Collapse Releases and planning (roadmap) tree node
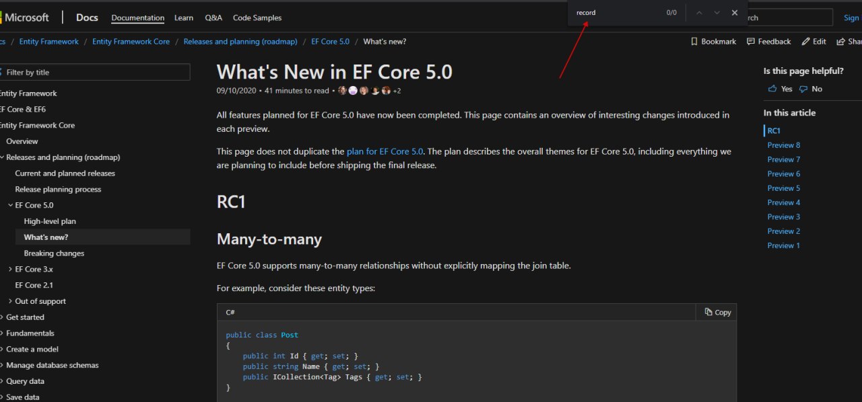862x402 pixels. pos(3,157)
